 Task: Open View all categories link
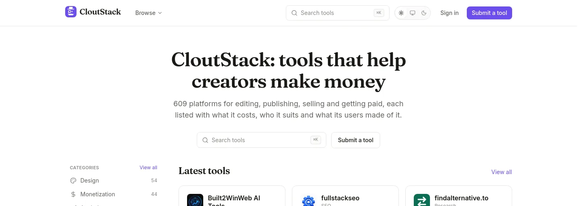pos(148,168)
